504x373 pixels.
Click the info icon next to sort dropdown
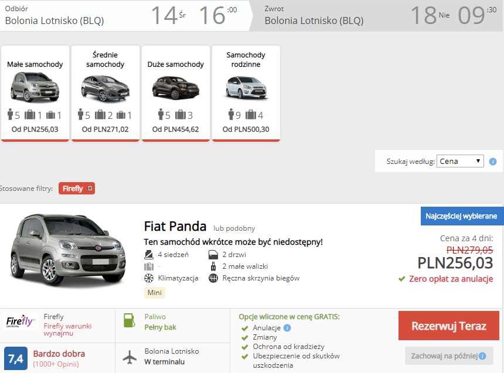pyautogui.click(x=492, y=162)
